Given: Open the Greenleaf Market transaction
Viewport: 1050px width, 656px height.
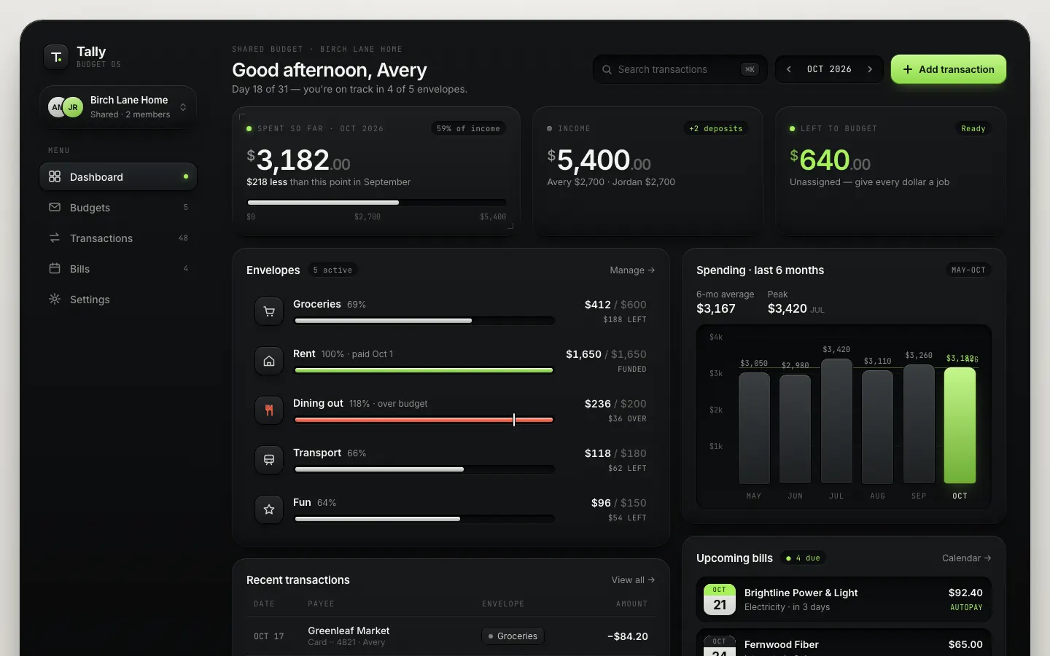Looking at the screenshot, I should tap(451, 636).
